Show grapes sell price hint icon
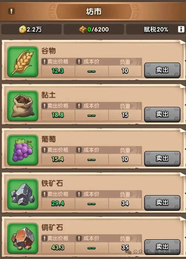 [x=44, y=150]
